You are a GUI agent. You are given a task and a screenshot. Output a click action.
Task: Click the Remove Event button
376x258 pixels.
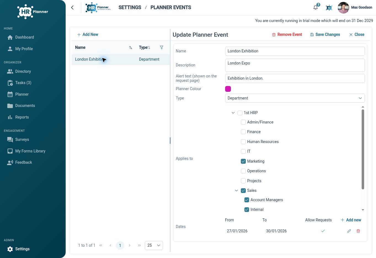pyautogui.click(x=287, y=34)
